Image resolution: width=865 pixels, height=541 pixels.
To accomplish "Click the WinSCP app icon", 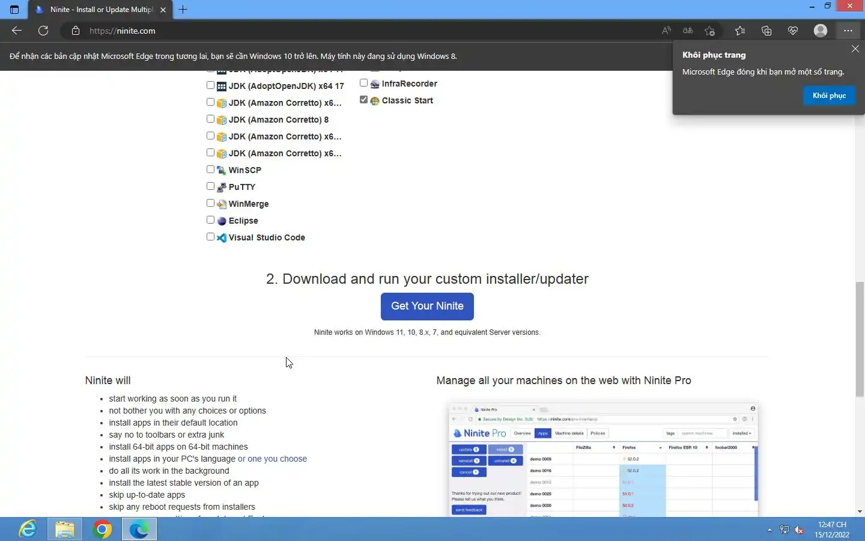I will [x=222, y=170].
